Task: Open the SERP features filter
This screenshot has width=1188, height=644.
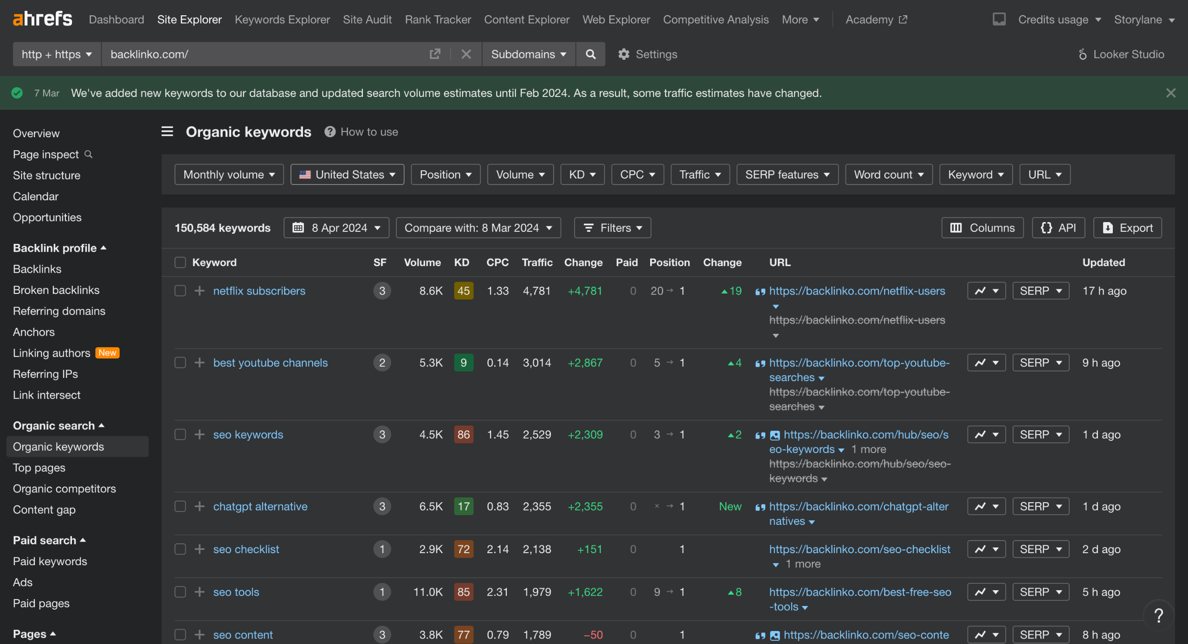Action: (x=787, y=174)
